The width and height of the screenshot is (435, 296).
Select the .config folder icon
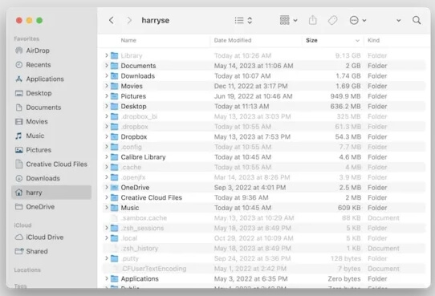click(x=114, y=147)
